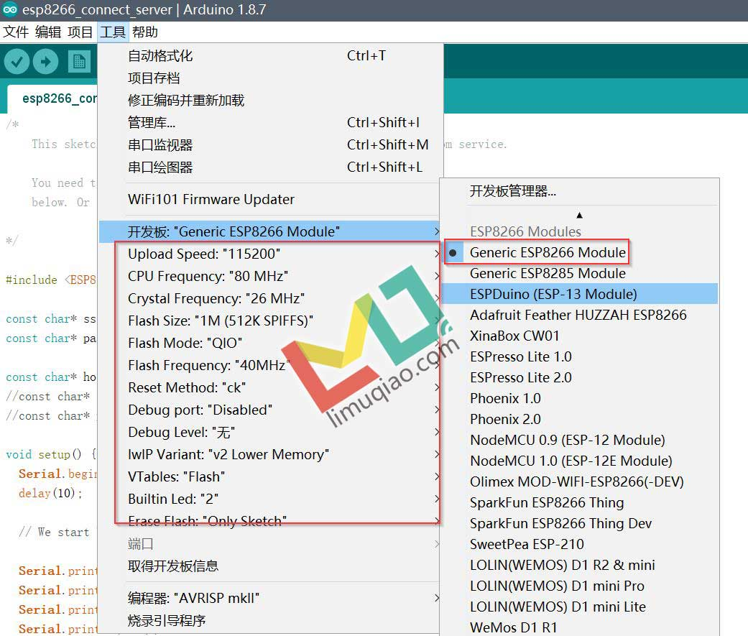The width and height of the screenshot is (748, 636).
Task: Open the 文件 menu
Action: (16, 32)
